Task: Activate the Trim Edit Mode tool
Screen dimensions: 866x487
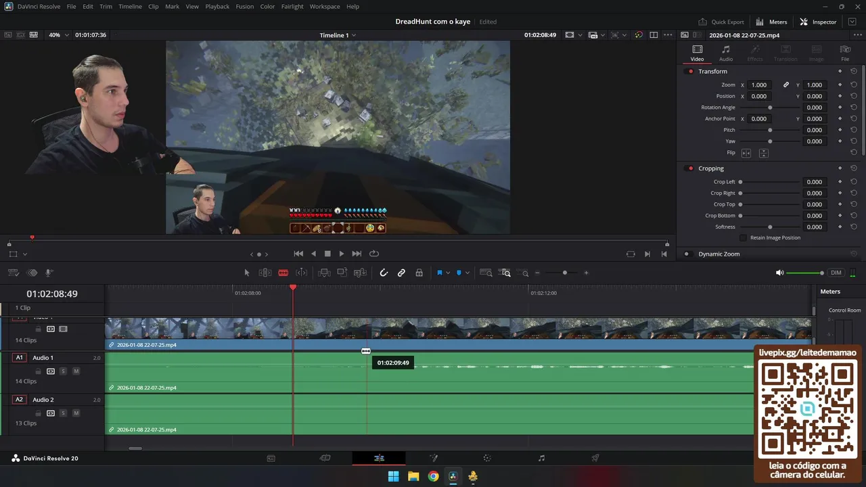Action: [265, 273]
